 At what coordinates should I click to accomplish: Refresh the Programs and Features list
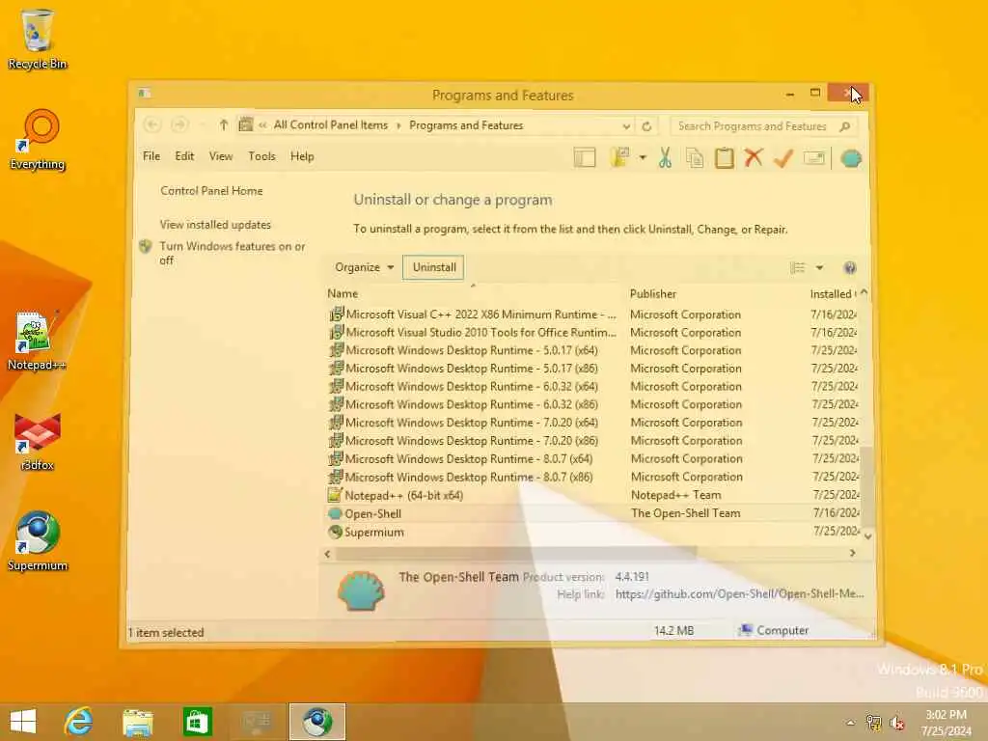click(646, 126)
